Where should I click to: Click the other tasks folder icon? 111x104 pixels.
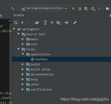click(28, 85)
